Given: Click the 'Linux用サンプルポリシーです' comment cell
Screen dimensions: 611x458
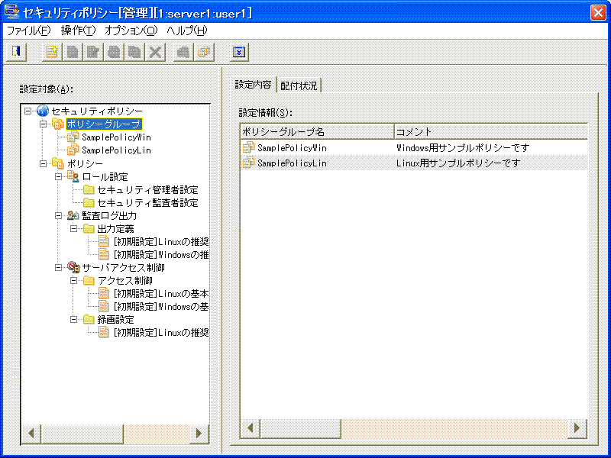Looking at the screenshot, I should (458, 163).
